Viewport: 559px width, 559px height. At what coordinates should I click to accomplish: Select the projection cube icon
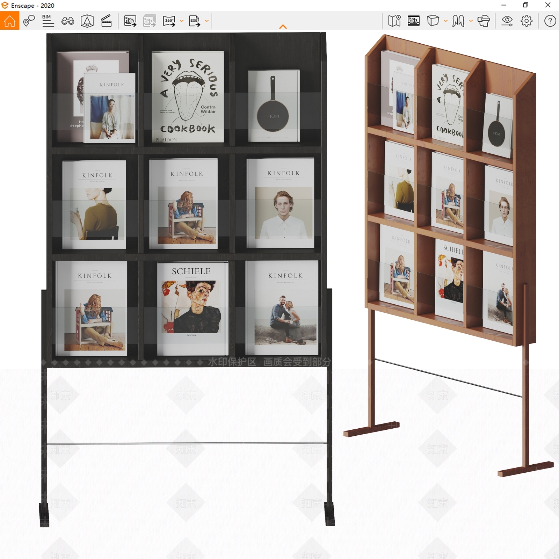(x=433, y=21)
